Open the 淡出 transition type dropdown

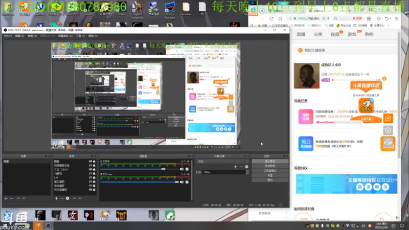point(223,162)
